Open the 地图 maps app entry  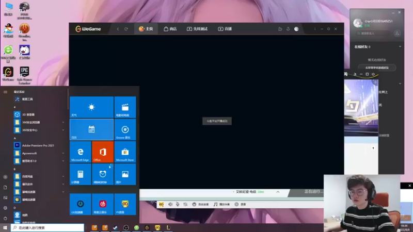40,215
